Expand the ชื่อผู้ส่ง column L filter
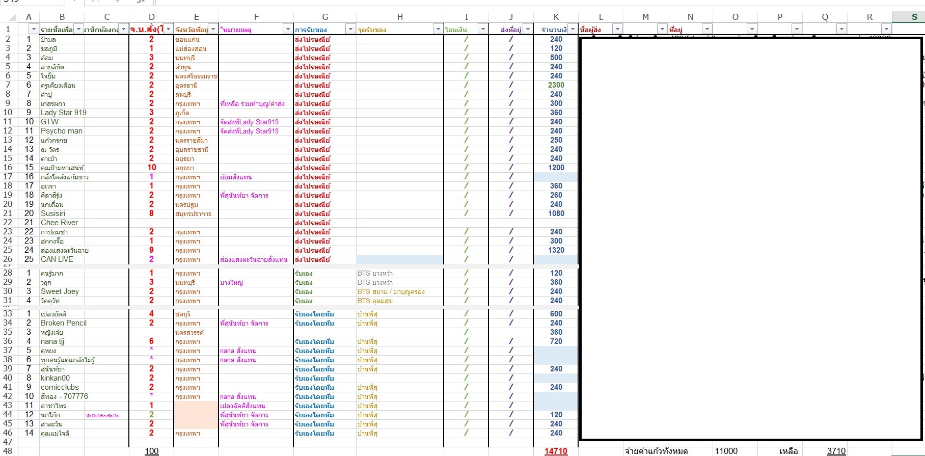 (x=617, y=30)
